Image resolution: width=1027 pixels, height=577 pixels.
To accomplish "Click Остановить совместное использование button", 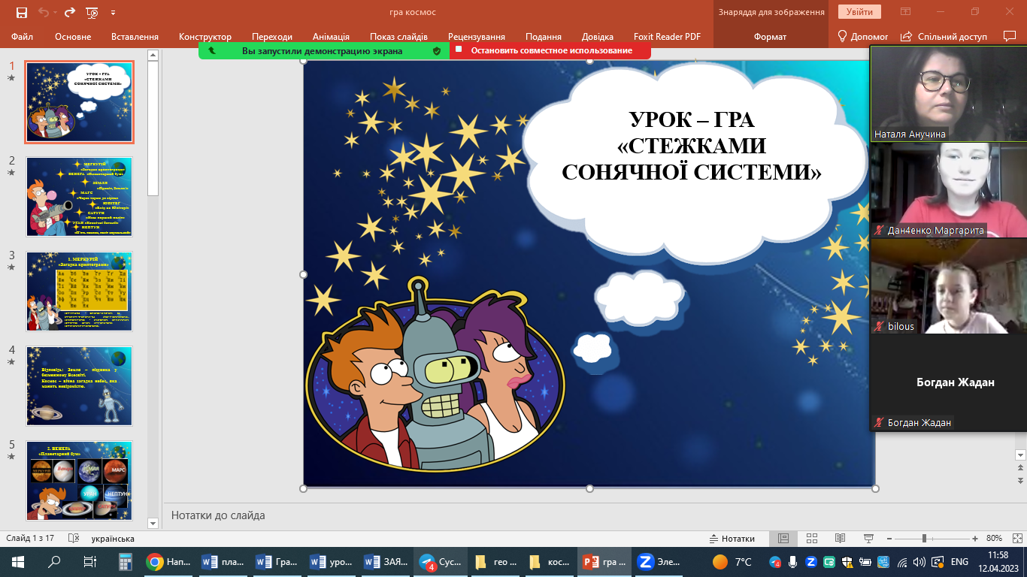I will tap(551, 50).
